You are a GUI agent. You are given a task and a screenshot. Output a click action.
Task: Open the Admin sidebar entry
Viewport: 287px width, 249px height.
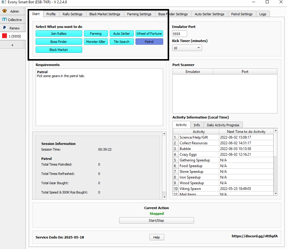tap(13, 11)
